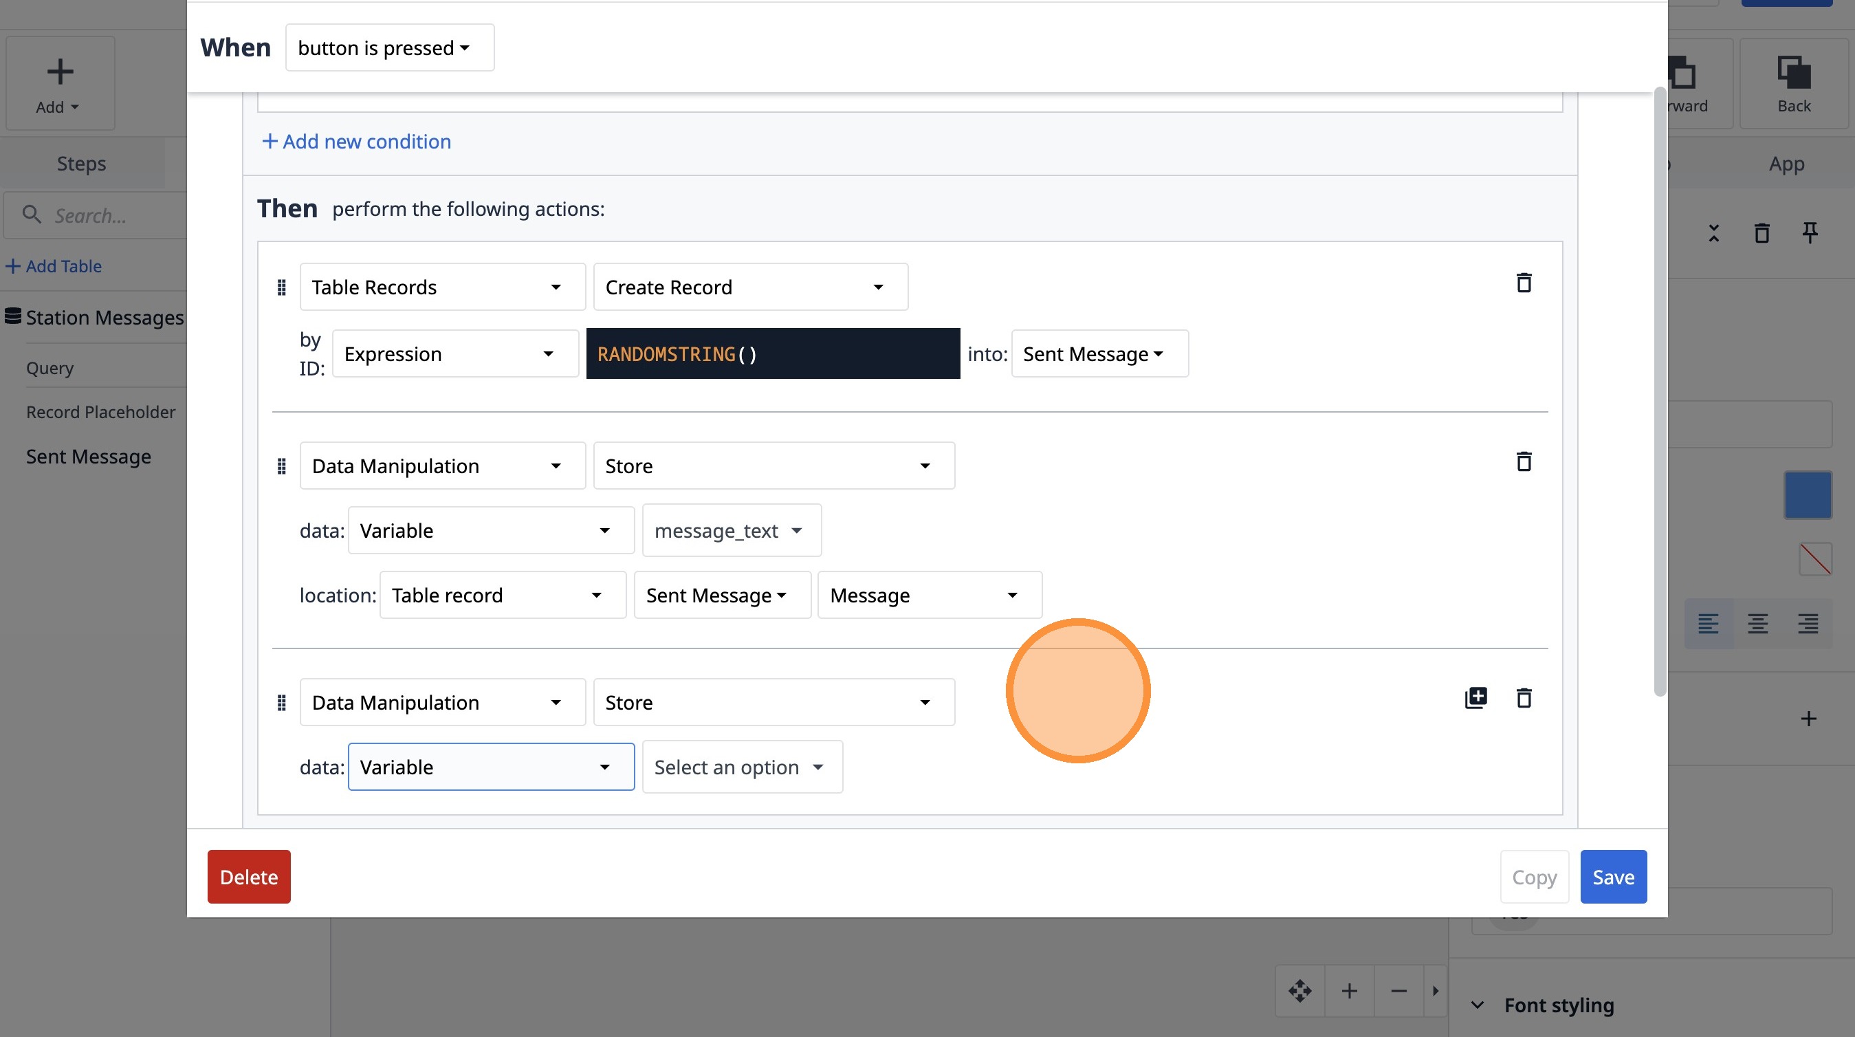Select left text alignment

pos(1708,624)
